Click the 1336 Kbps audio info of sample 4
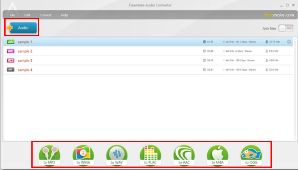 coord(241,70)
